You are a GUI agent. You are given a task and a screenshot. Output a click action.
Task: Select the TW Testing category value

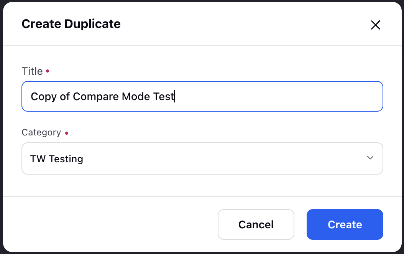pyautogui.click(x=57, y=159)
